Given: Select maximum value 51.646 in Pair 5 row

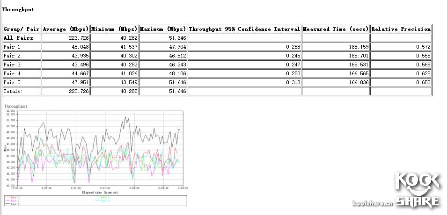Looking at the screenshot, I should click(177, 82).
